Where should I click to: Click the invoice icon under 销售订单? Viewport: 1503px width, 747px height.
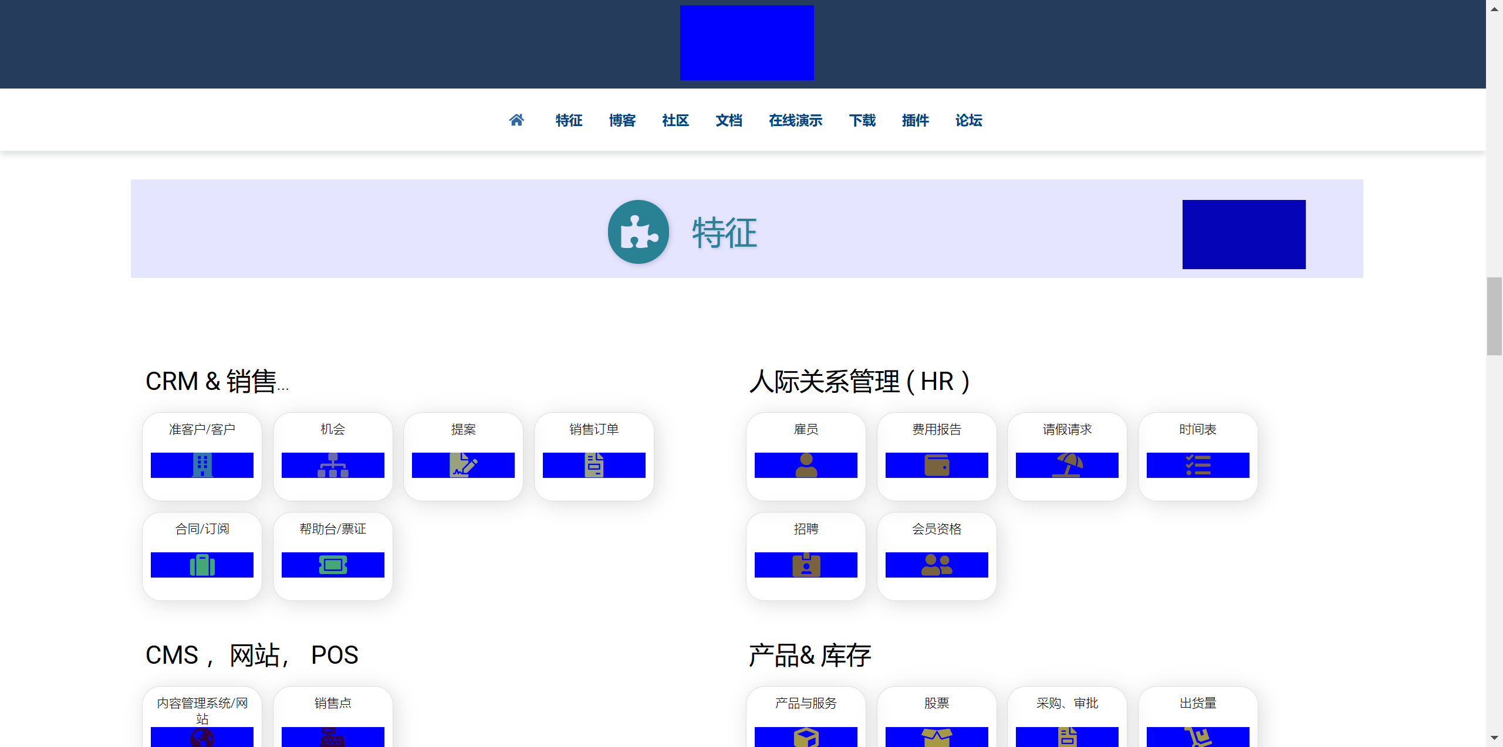pyautogui.click(x=594, y=466)
